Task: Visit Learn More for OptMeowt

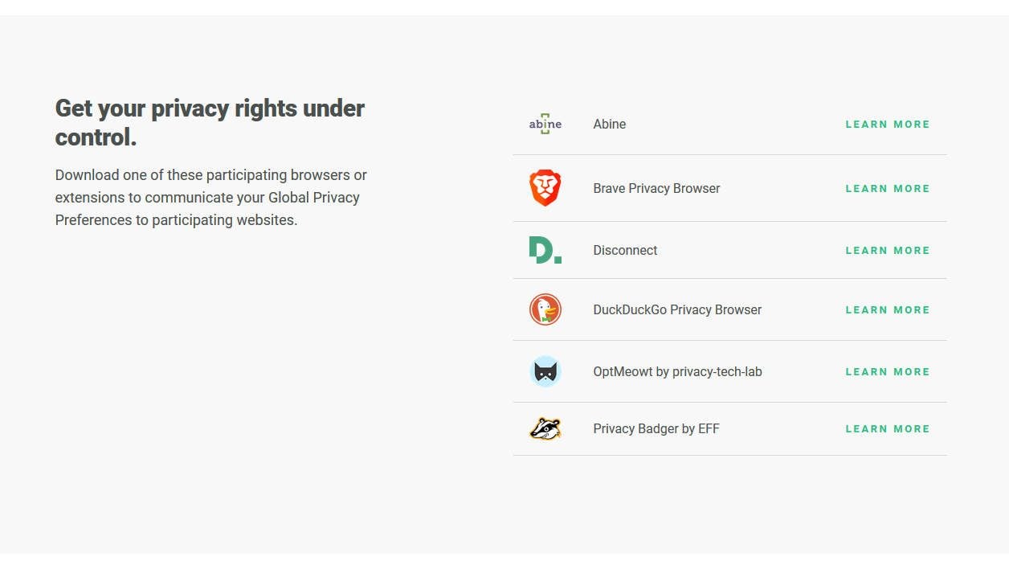Action: [888, 372]
